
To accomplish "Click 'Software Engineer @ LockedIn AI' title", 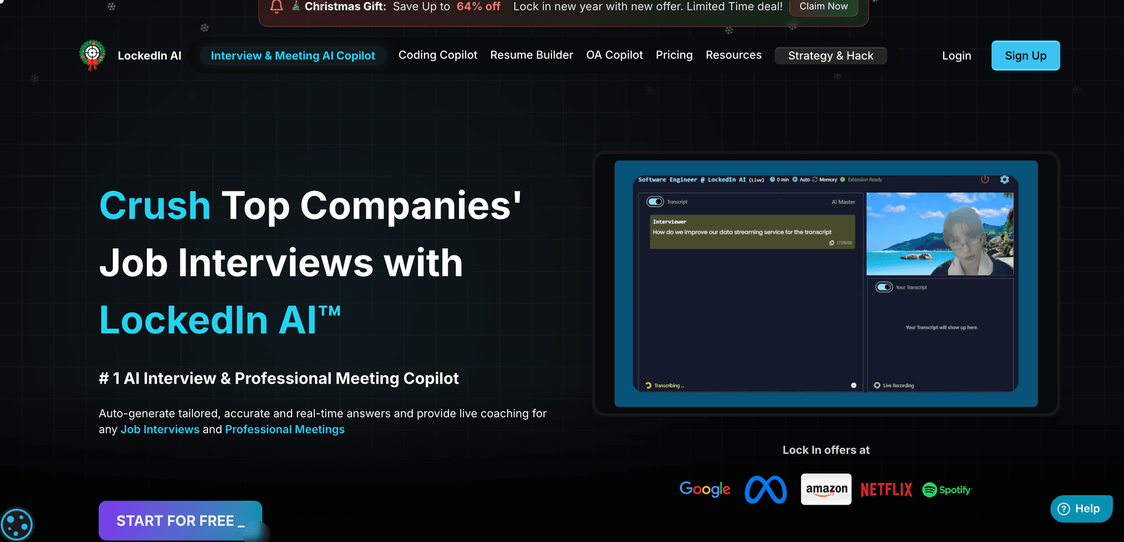I will (x=692, y=179).
